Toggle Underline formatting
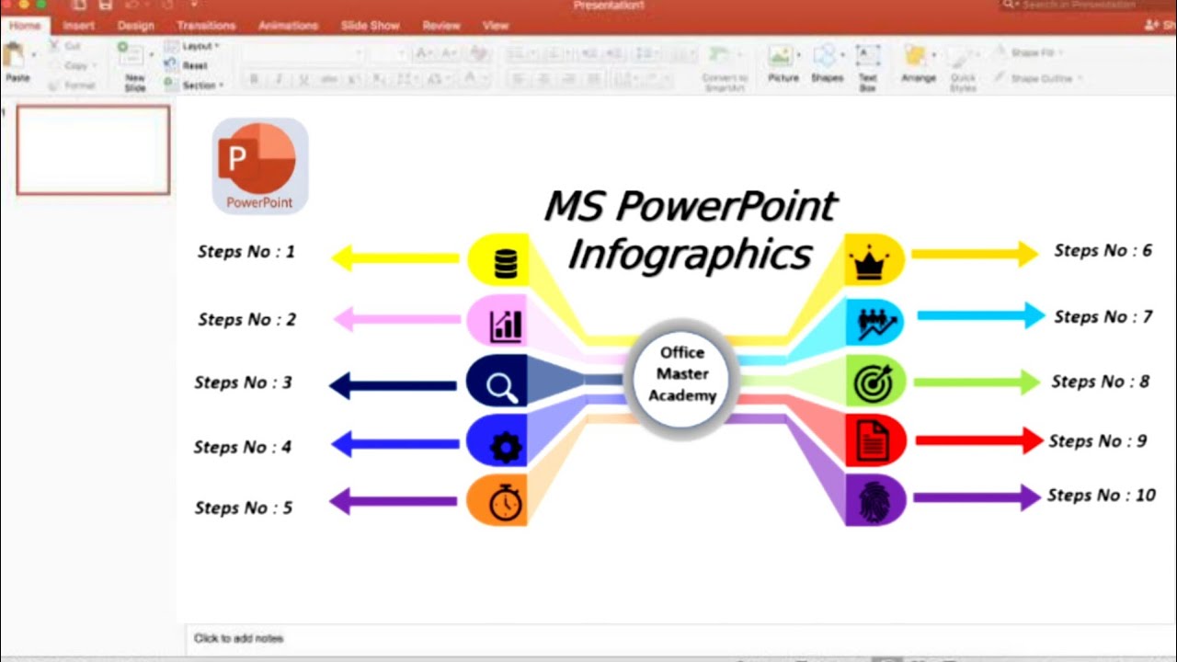Image resolution: width=1177 pixels, height=662 pixels. (303, 80)
